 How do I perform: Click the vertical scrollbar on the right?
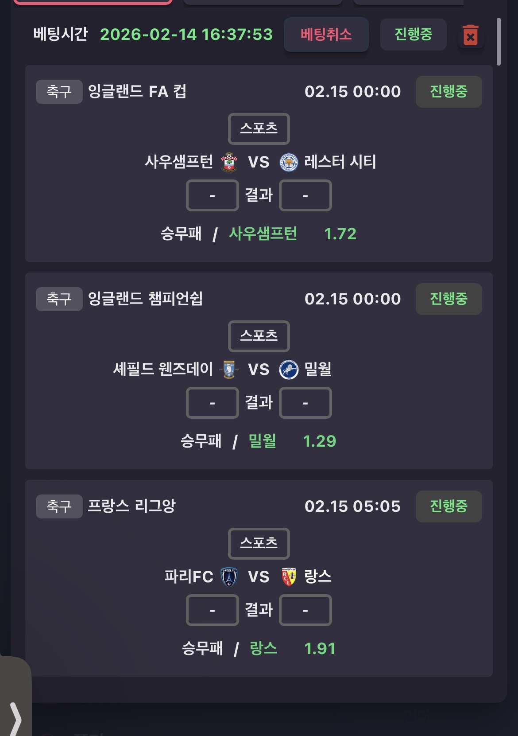pos(499,42)
